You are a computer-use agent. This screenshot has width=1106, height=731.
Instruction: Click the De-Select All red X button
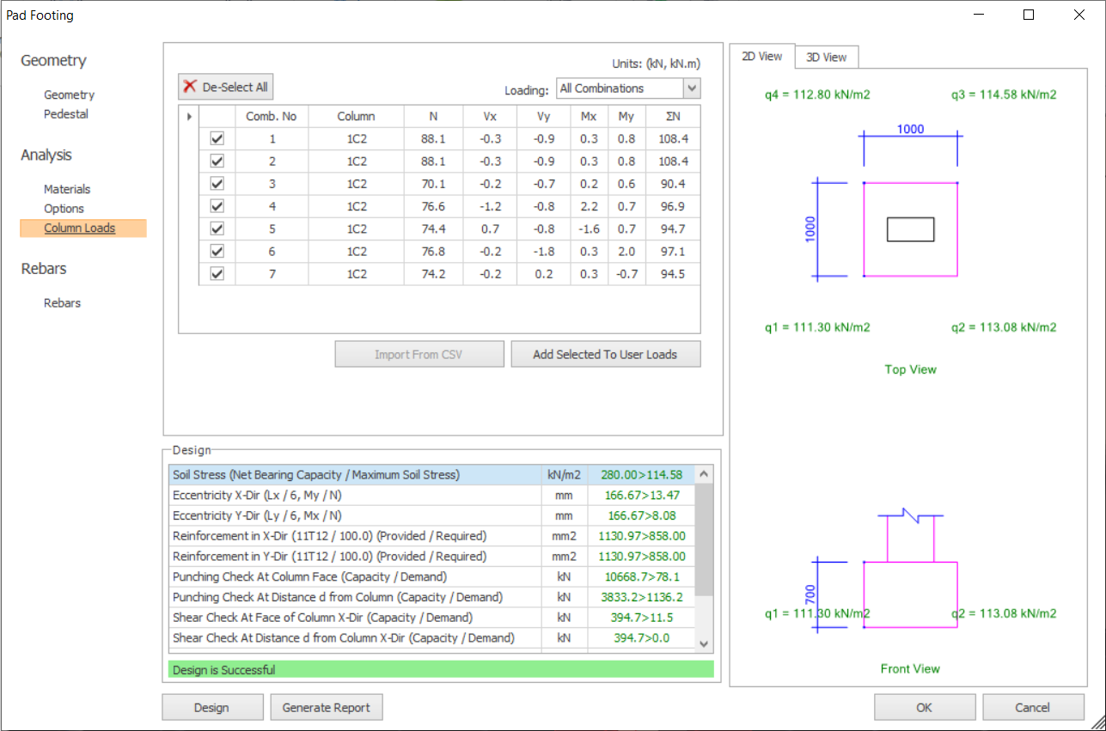[x=225, y=87]
